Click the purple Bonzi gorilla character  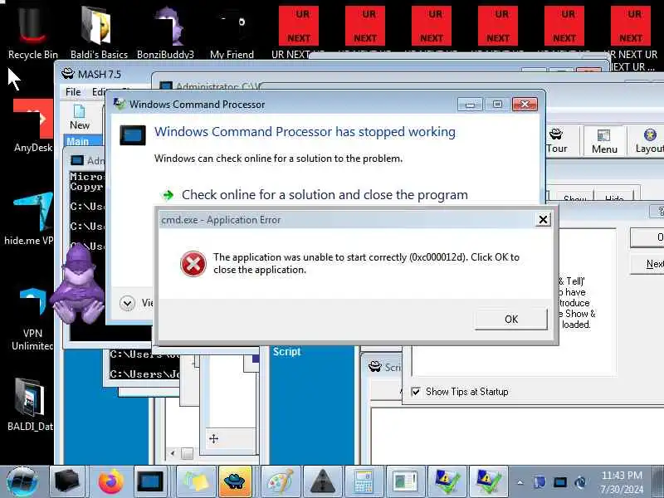pyautogui.click(x=78, y=285)
